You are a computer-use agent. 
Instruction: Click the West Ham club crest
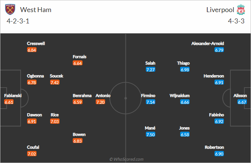(10, 9)
